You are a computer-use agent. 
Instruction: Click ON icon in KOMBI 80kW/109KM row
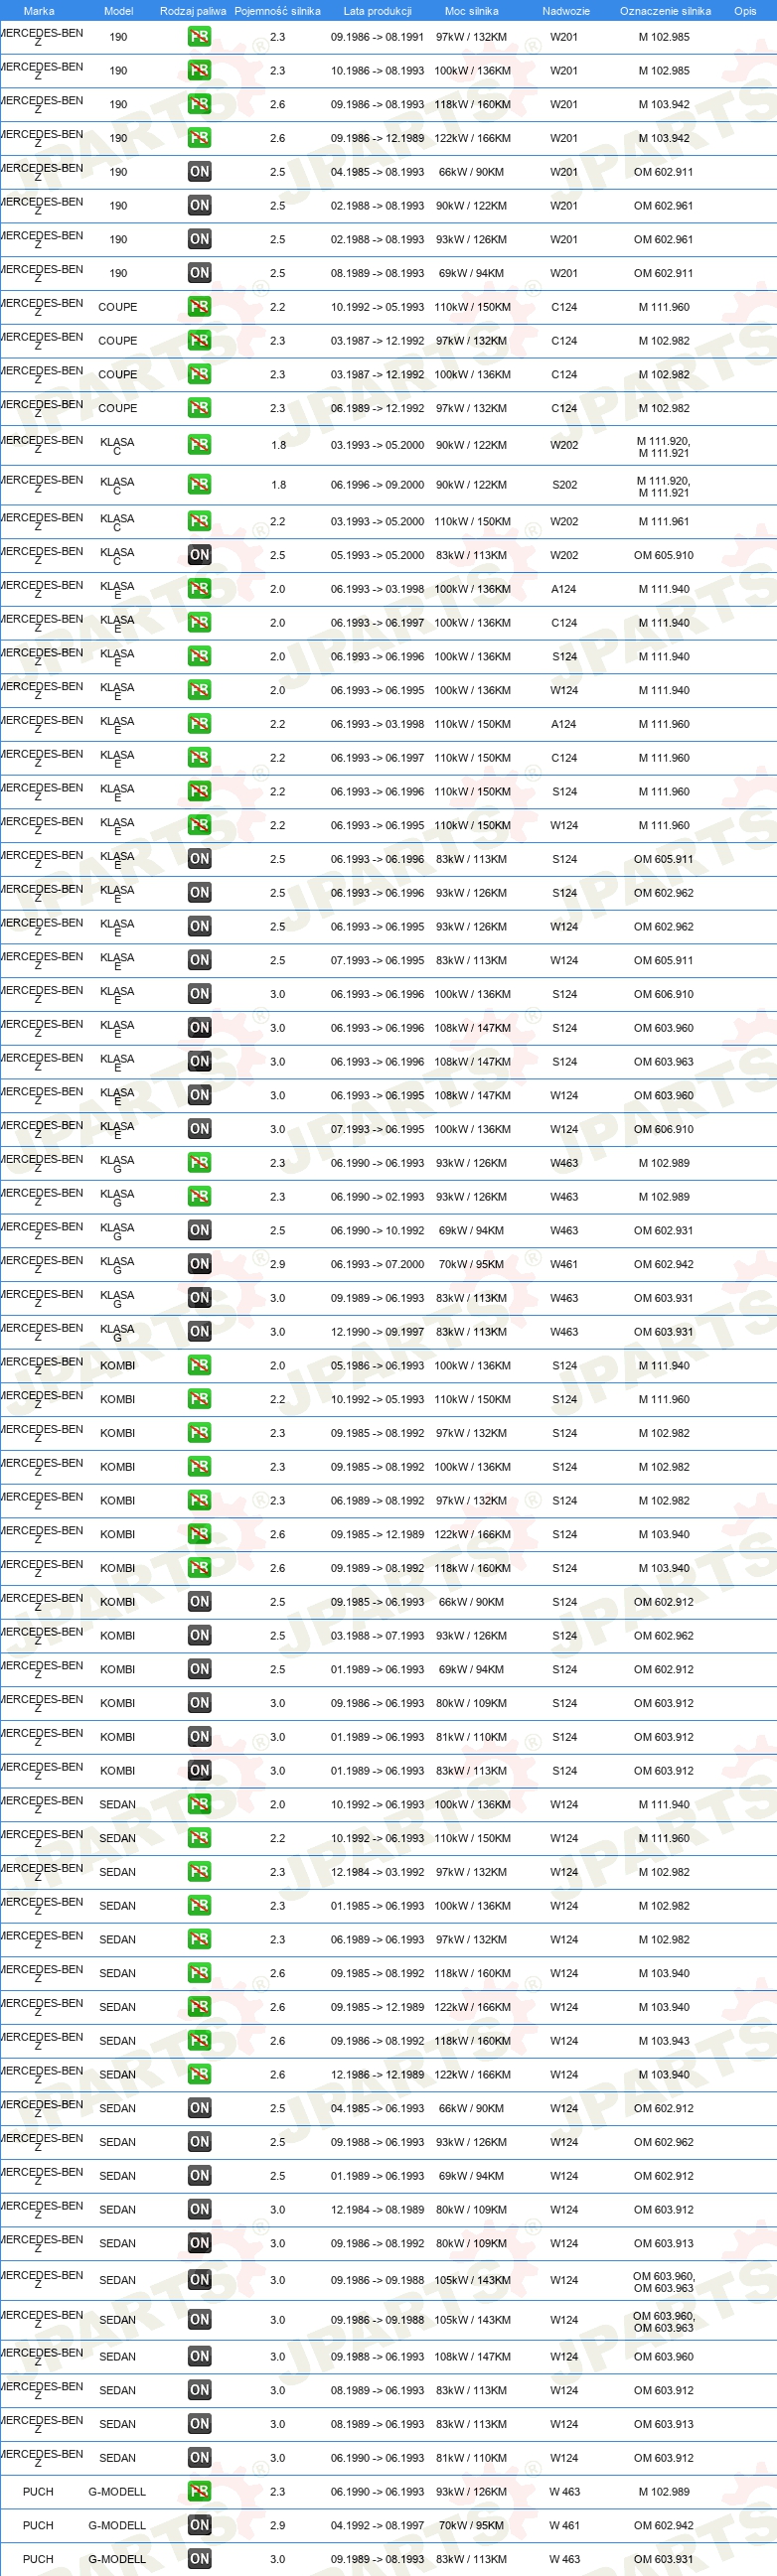[199, 1703]
